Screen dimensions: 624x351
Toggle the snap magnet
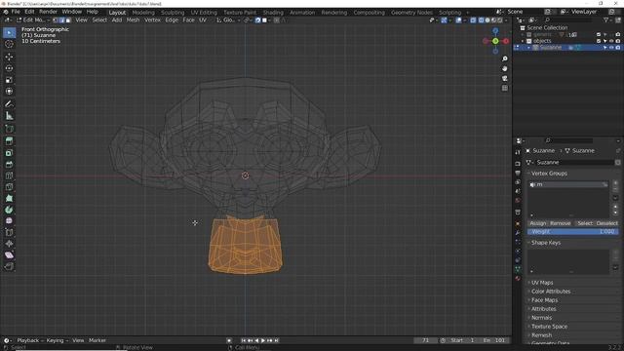[257, 19]
